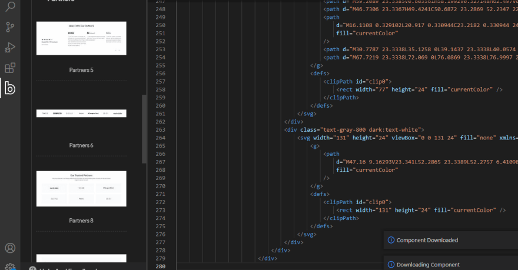Click the Component Downloaded notification
The image size is (518, 270).
(x=451, y=240)
